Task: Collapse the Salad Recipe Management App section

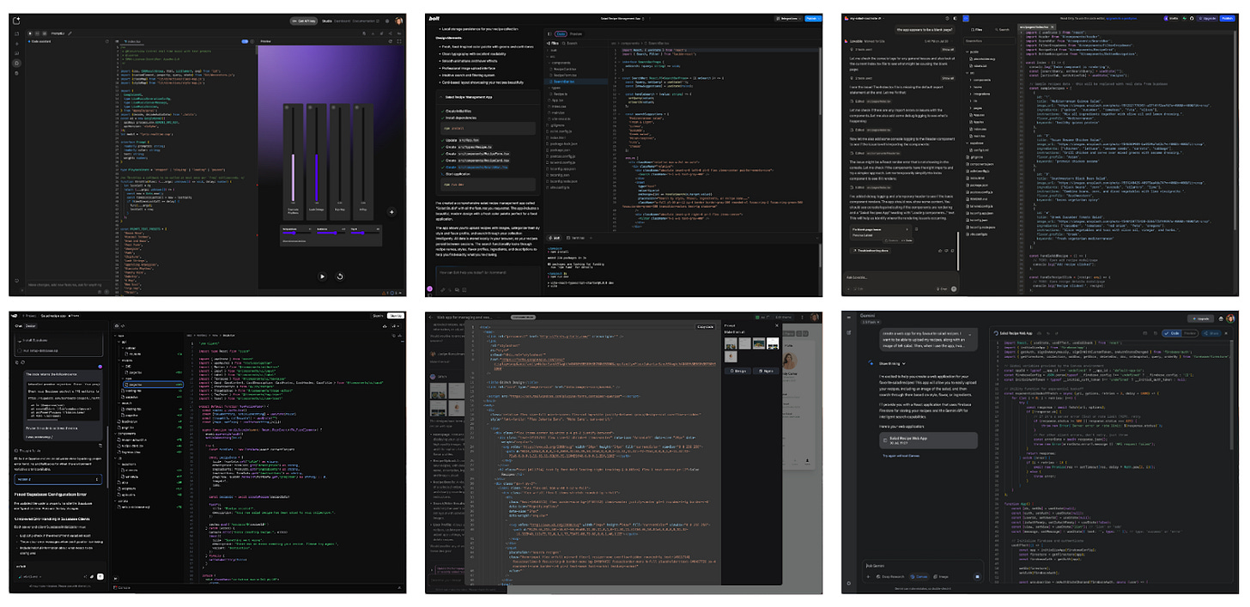Action: pyautogui.click(x=440, y=97)
